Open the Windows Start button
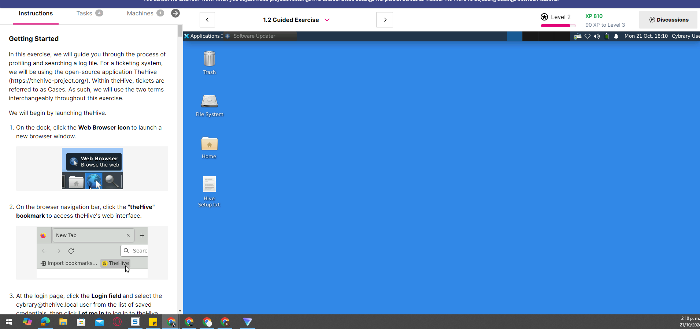The image size is (700, 329). click(x=9, y=322)
